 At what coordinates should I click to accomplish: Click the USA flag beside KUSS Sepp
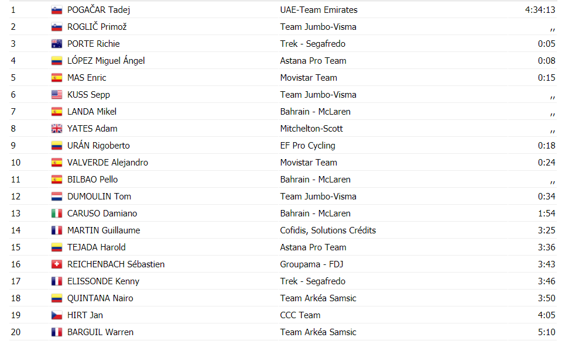[x=57, y=95]
